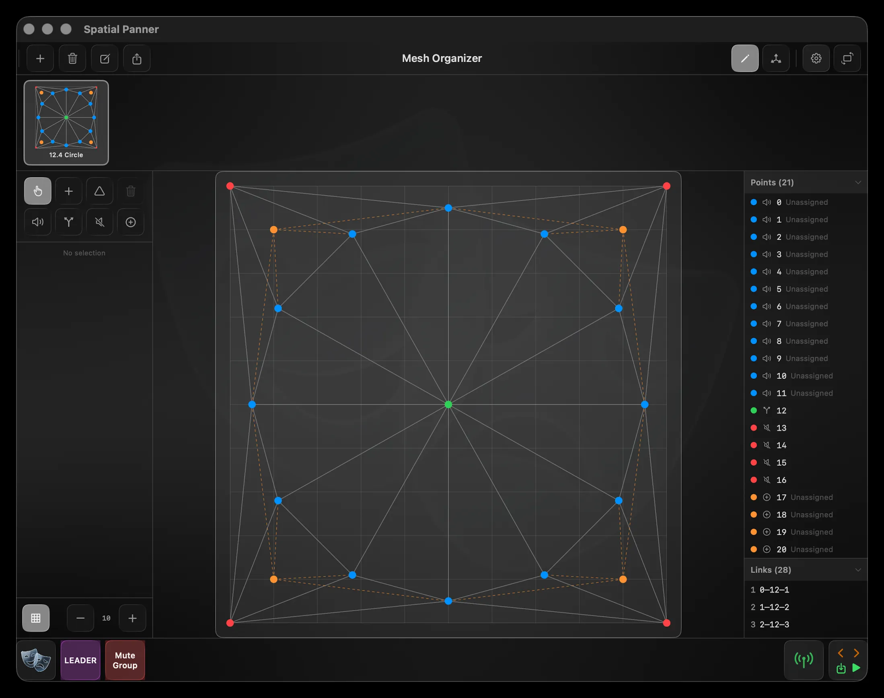Decrease the grid size with minus
This screenshot has width=884, height=698.
80,618
